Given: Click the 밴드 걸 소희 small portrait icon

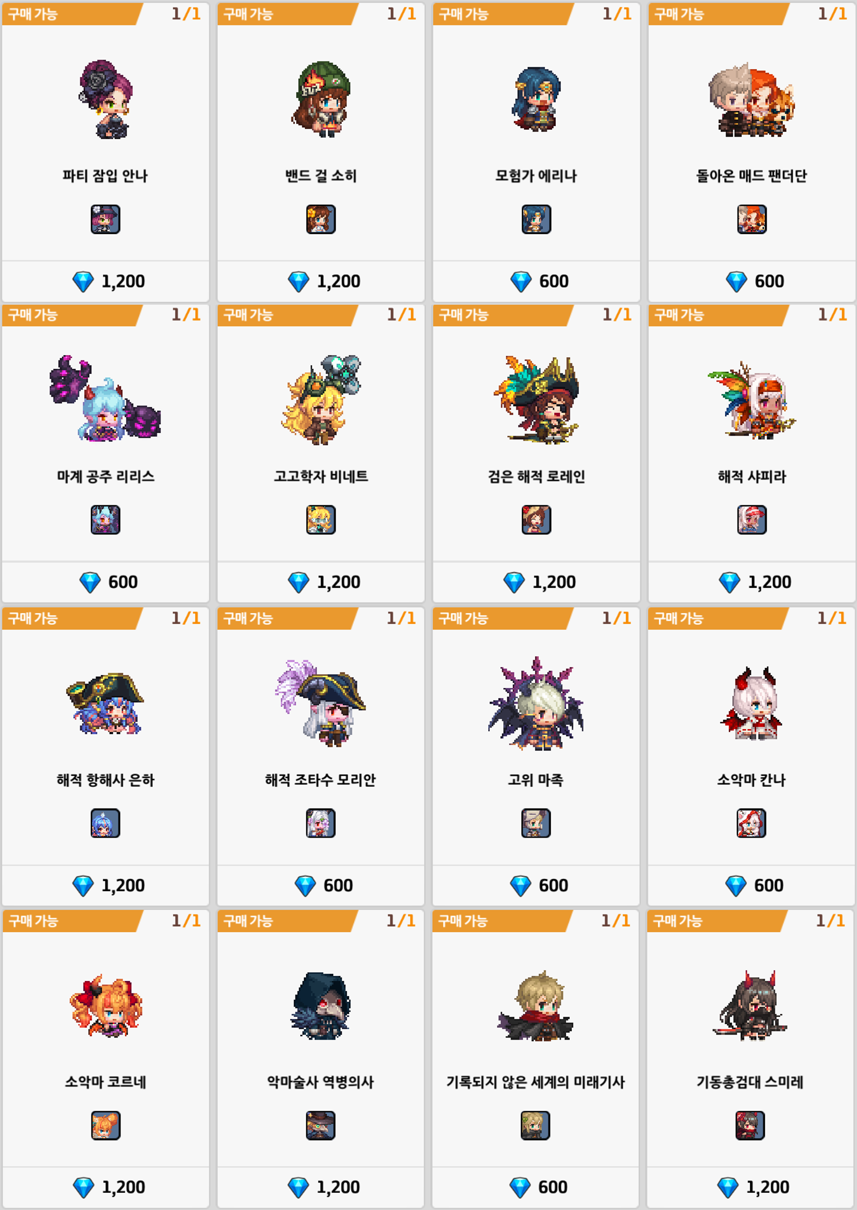Looking at the screenshot, I should tap(321, 219).
